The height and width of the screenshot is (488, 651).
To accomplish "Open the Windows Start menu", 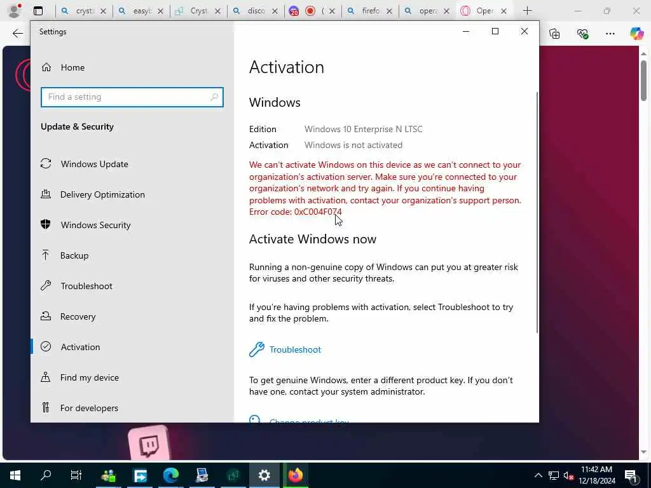I will coord(15,475).
